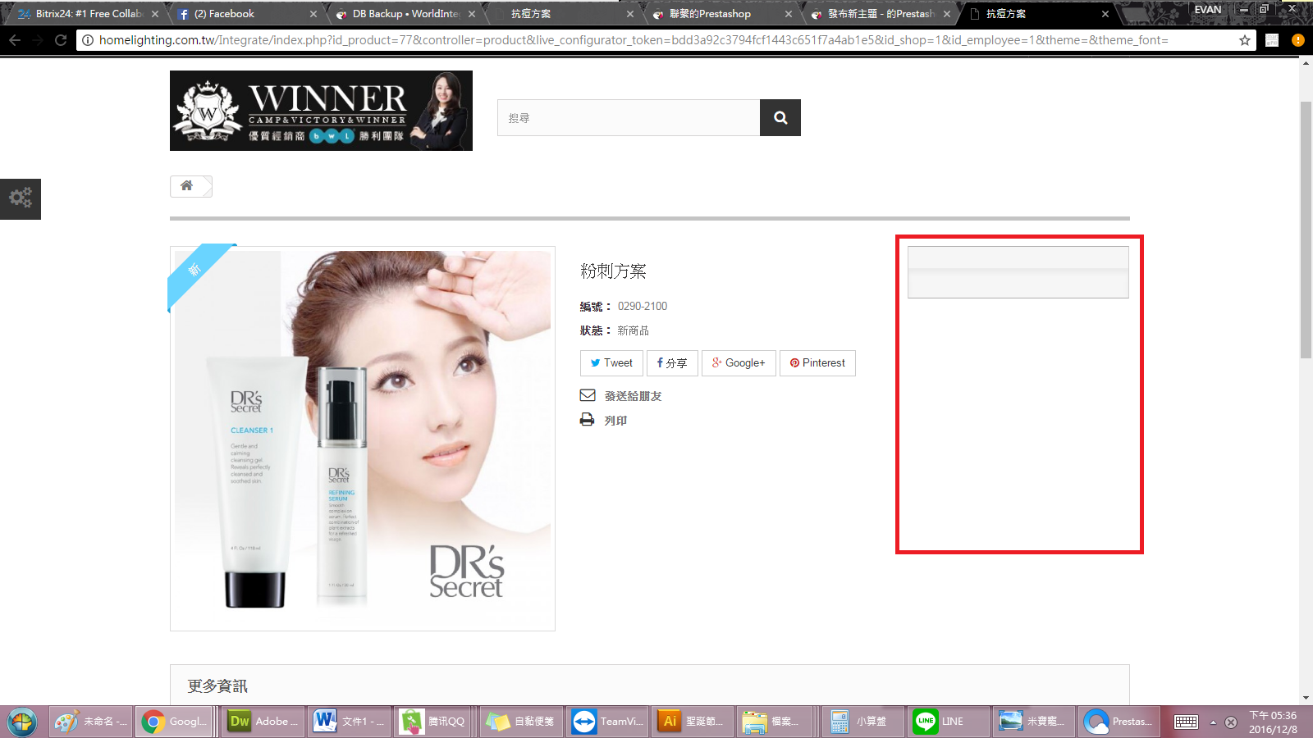The width and height of the screenshot is (1313, 738).
Task: Open Adobe Dreamweaver from taskbar
Action: (263, 722)
